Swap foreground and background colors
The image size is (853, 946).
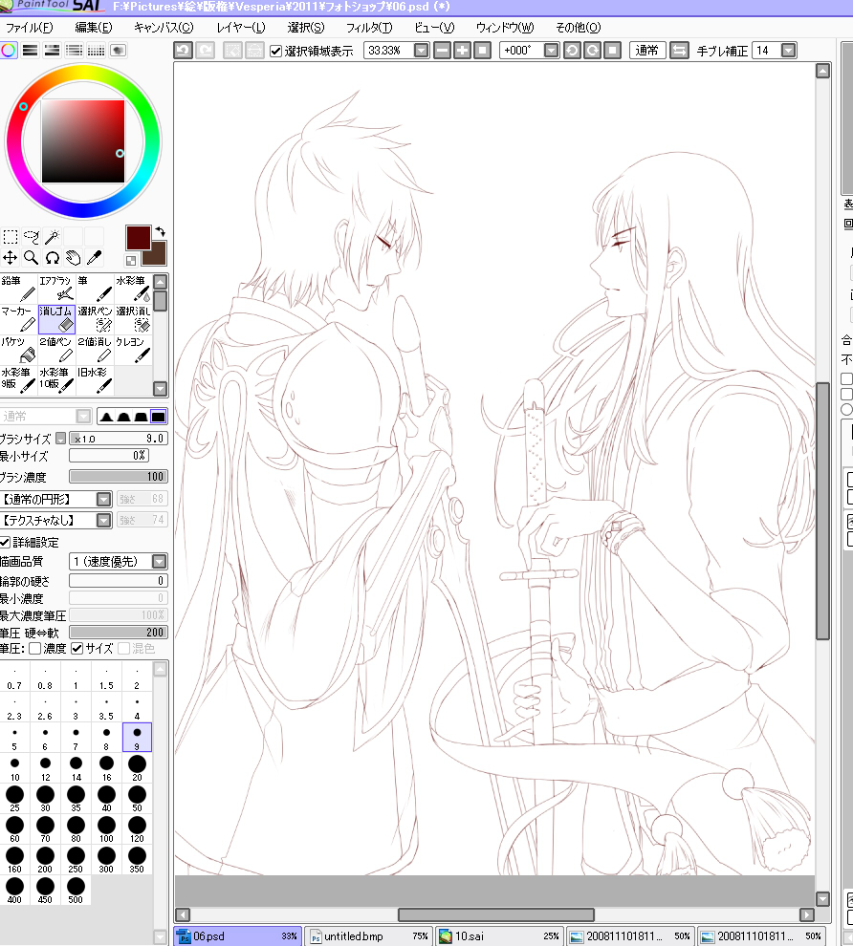point(160,231)
